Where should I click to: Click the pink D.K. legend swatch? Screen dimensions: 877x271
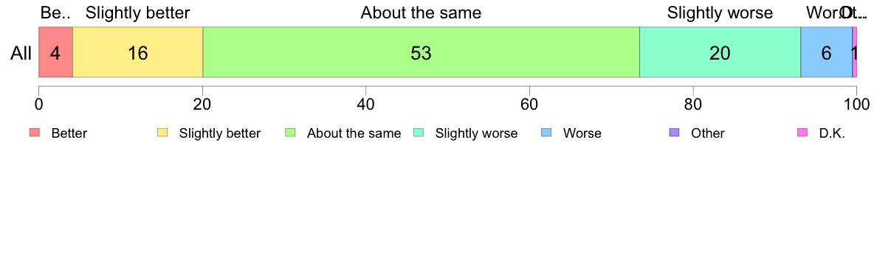coord(802,133)
